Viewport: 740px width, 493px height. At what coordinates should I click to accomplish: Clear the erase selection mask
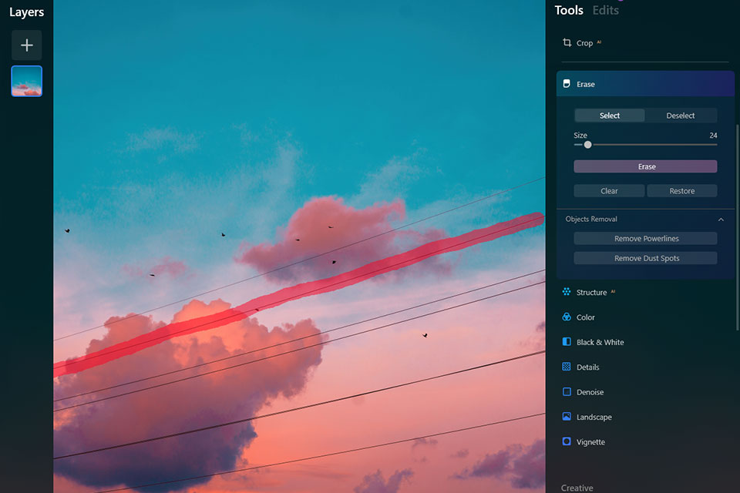pos(609,191)
